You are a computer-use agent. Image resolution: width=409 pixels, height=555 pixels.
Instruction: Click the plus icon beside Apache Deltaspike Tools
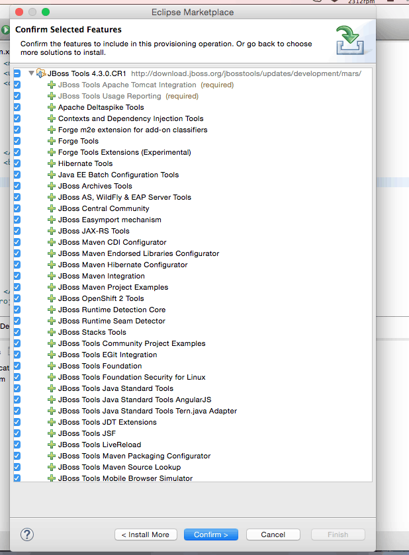(x=52, y=107)
